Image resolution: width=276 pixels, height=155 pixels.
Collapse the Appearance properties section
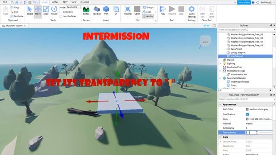tap(220, 105)
